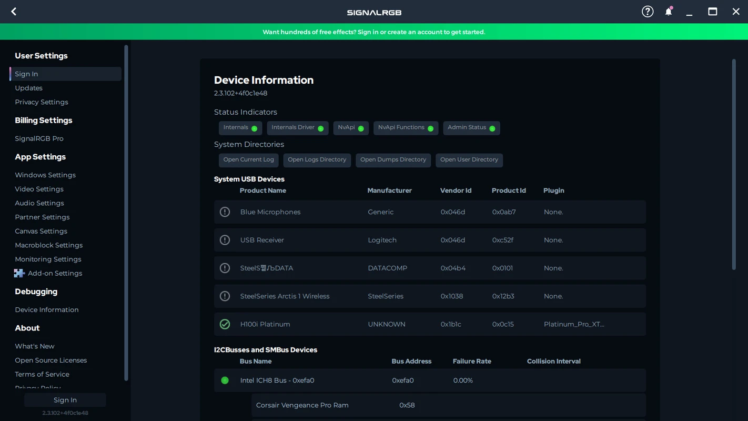Open Logs Directory button

point(317,160)
